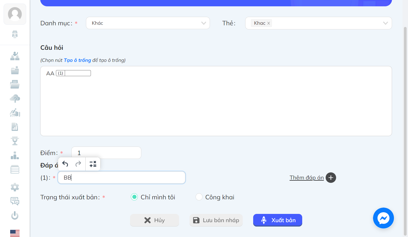
Task: Click the 'Thêm đáp án' link
Action: tap(307, 178)
